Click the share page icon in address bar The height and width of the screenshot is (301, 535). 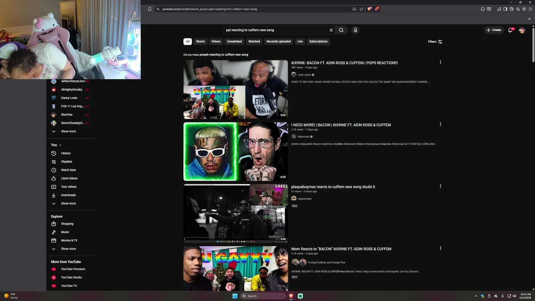[362, 9]
